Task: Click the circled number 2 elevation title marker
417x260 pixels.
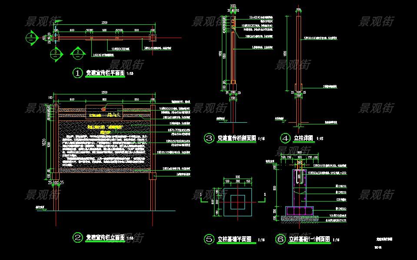Action: coord(77,237)
